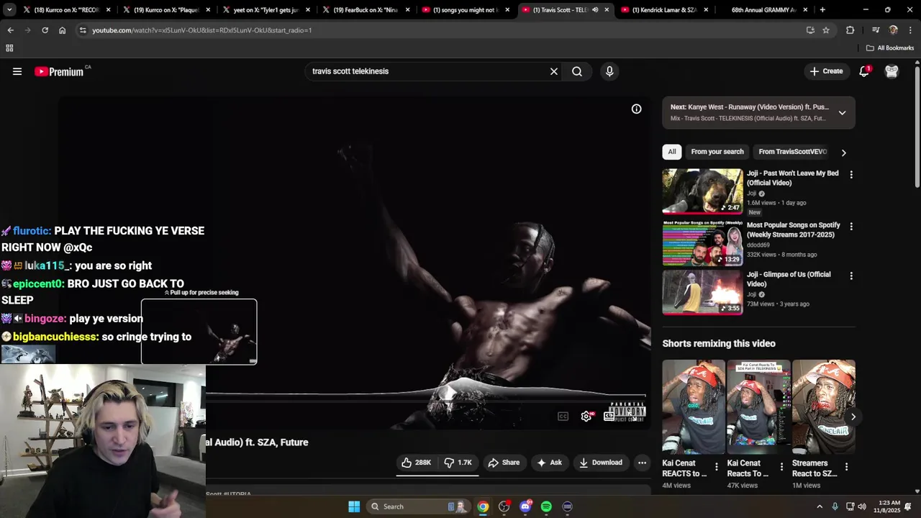Switch to the 68th Annual GRAMMY tab

(763, 10)
